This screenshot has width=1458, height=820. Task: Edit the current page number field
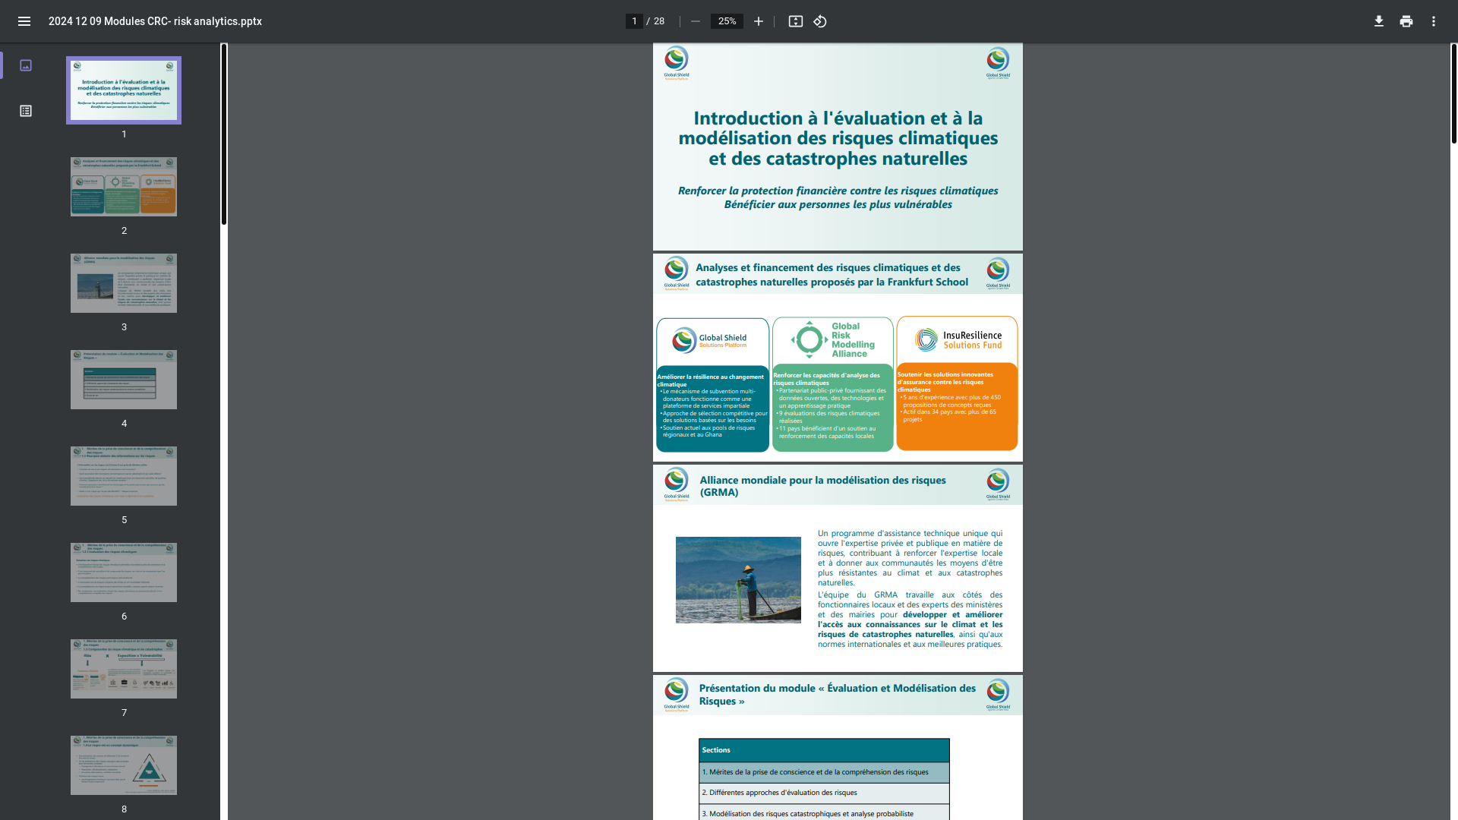634,21
